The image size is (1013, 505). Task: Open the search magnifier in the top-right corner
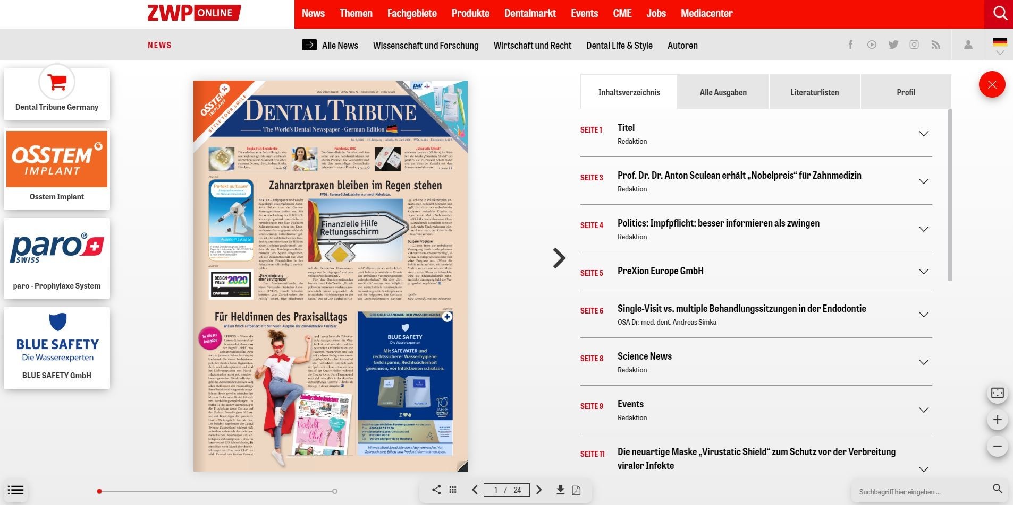click(1000, 13)
